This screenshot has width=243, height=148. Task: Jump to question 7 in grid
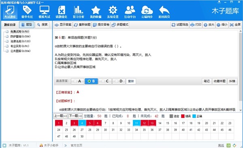[x=105, y=123]
